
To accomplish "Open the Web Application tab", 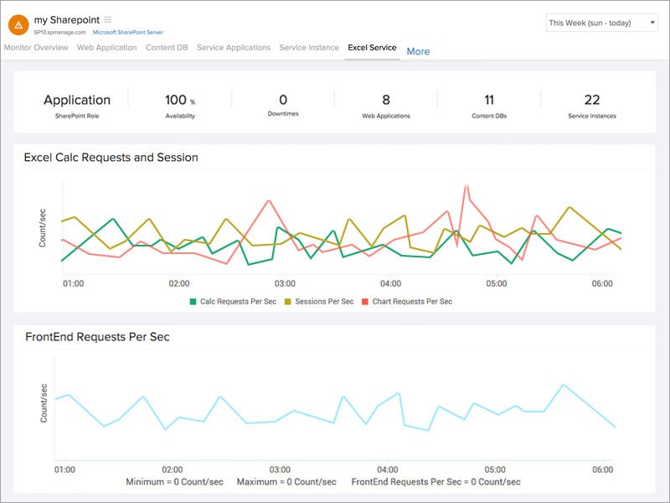I will [x=107, y=47].
